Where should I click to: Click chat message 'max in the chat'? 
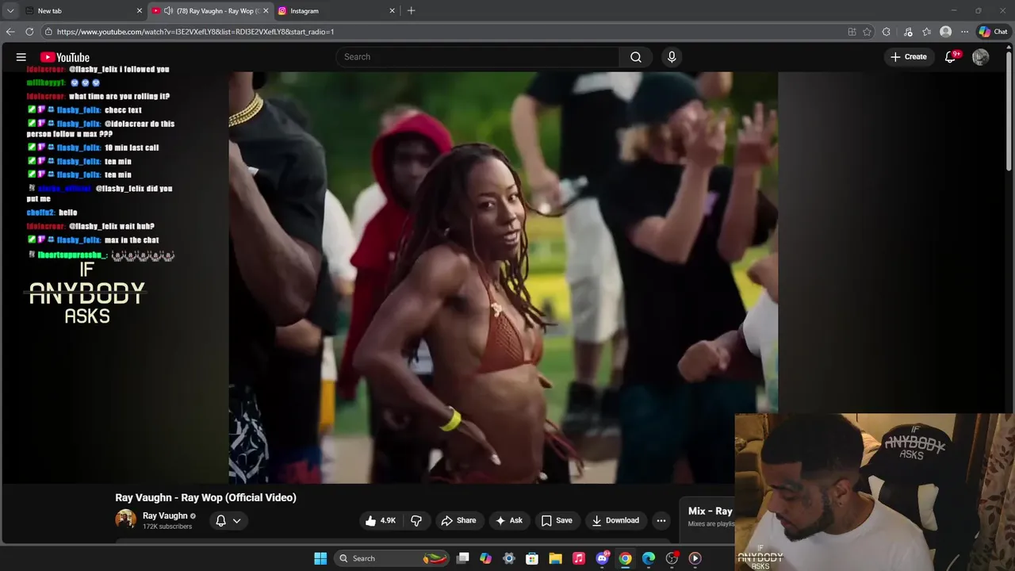132,240
